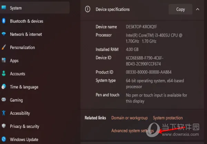Open the System settings category
This screenshot has width=207, height=144.
point(34,8)
